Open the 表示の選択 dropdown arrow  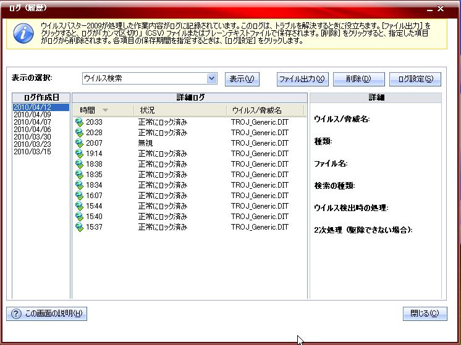[212, 78]
